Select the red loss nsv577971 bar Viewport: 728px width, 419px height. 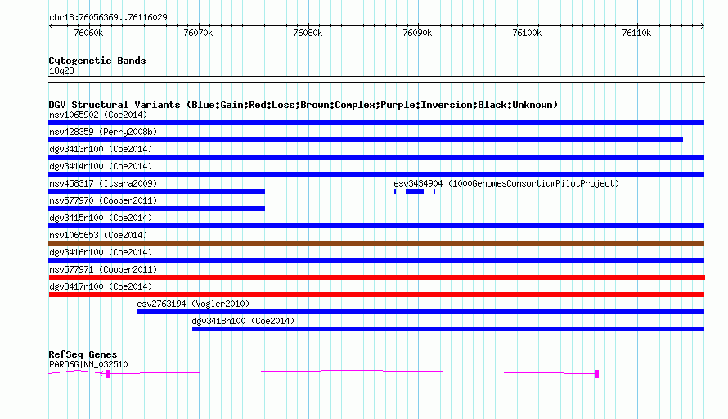(376, 277)
